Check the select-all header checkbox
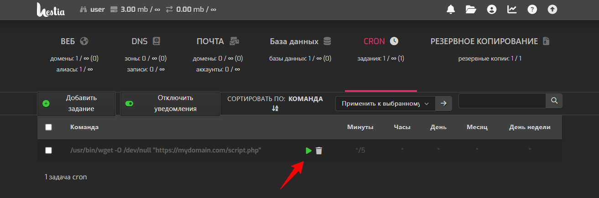This screenshot has height=198, width=599. [x=49, y=127]
